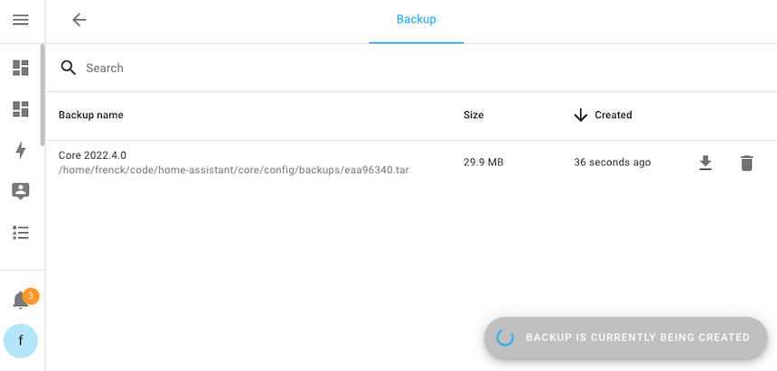Open the user profile avatar "f"

[x=21, y=341]
